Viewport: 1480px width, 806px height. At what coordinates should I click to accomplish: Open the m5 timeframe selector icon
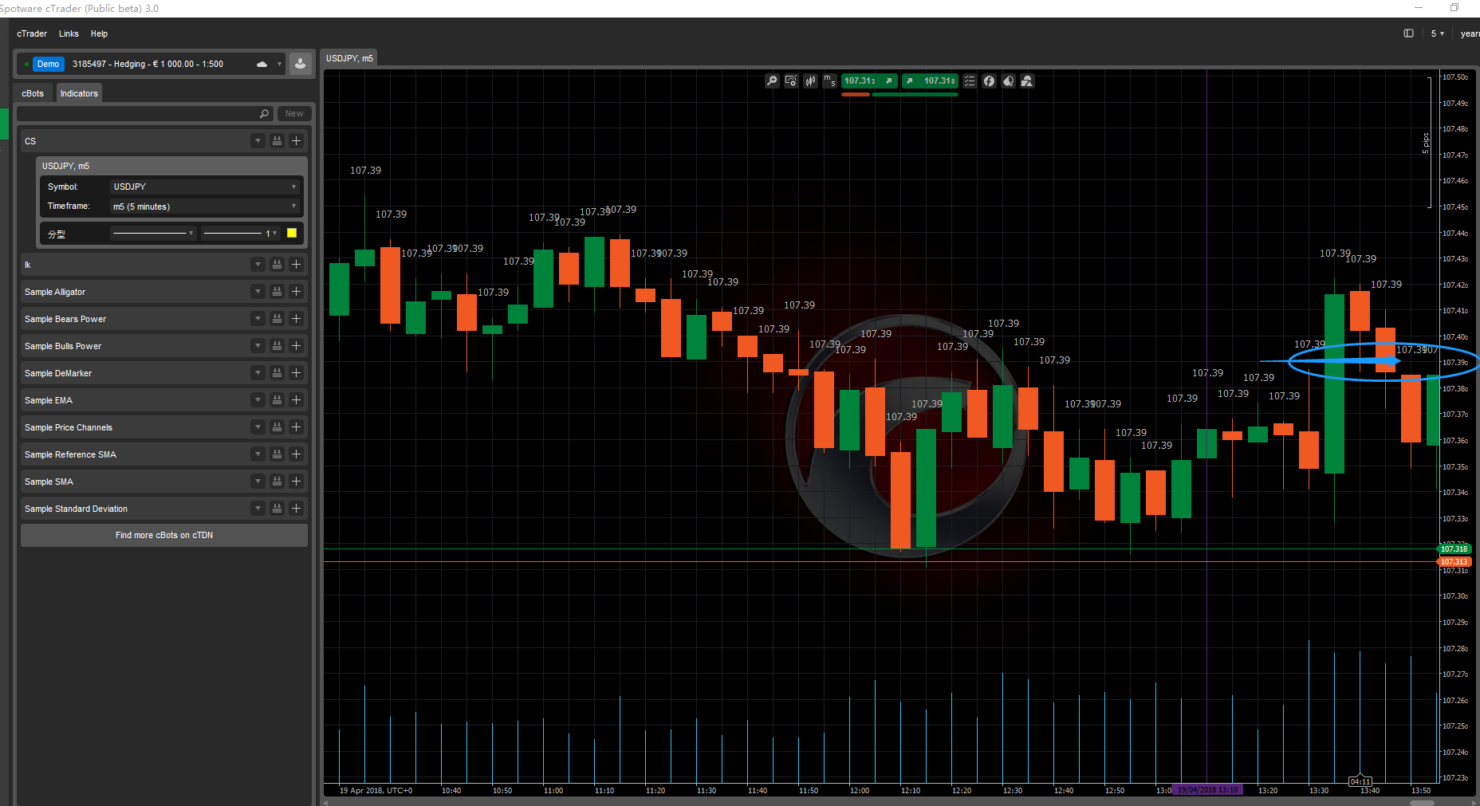pyautogui.click(x=829, y=81)
